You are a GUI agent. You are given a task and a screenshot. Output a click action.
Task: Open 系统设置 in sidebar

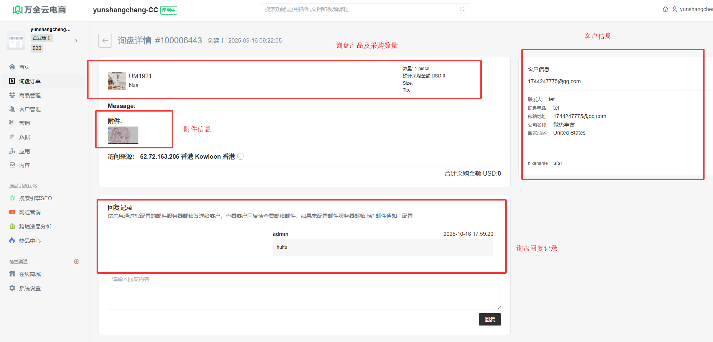(30, 288)
